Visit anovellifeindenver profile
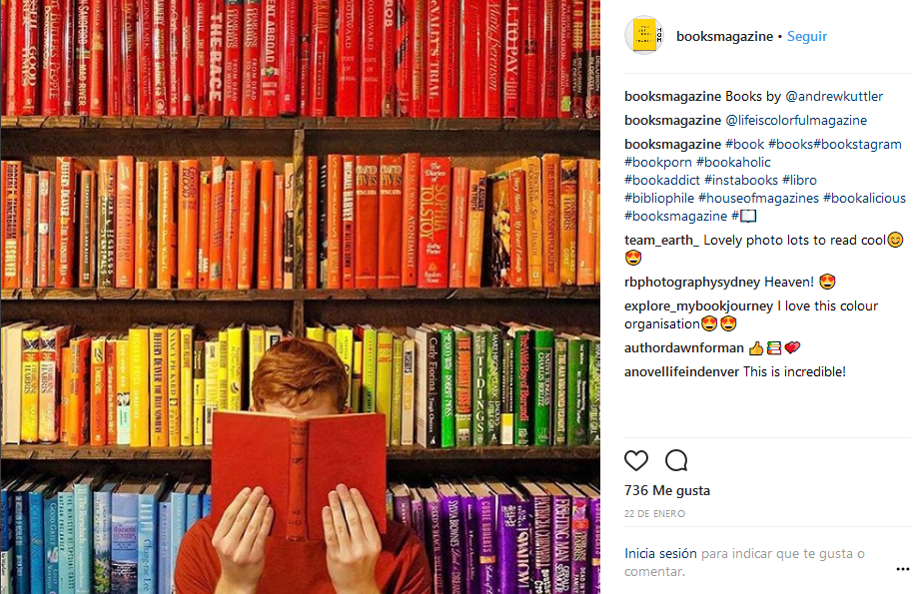Image resolution: width=919 pixels, height=594 pixels. point(681,372)
